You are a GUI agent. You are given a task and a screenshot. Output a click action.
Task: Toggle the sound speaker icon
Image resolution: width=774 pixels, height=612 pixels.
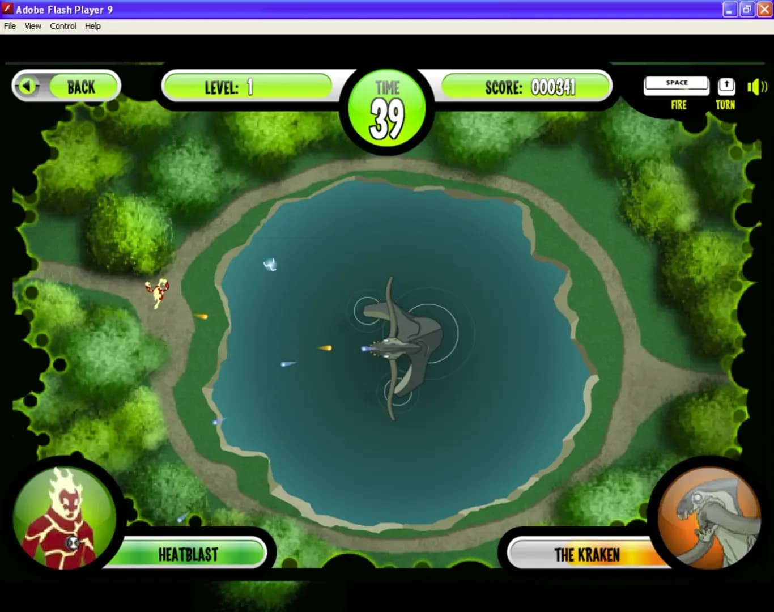pyautogui.click(x=757, y=87)
